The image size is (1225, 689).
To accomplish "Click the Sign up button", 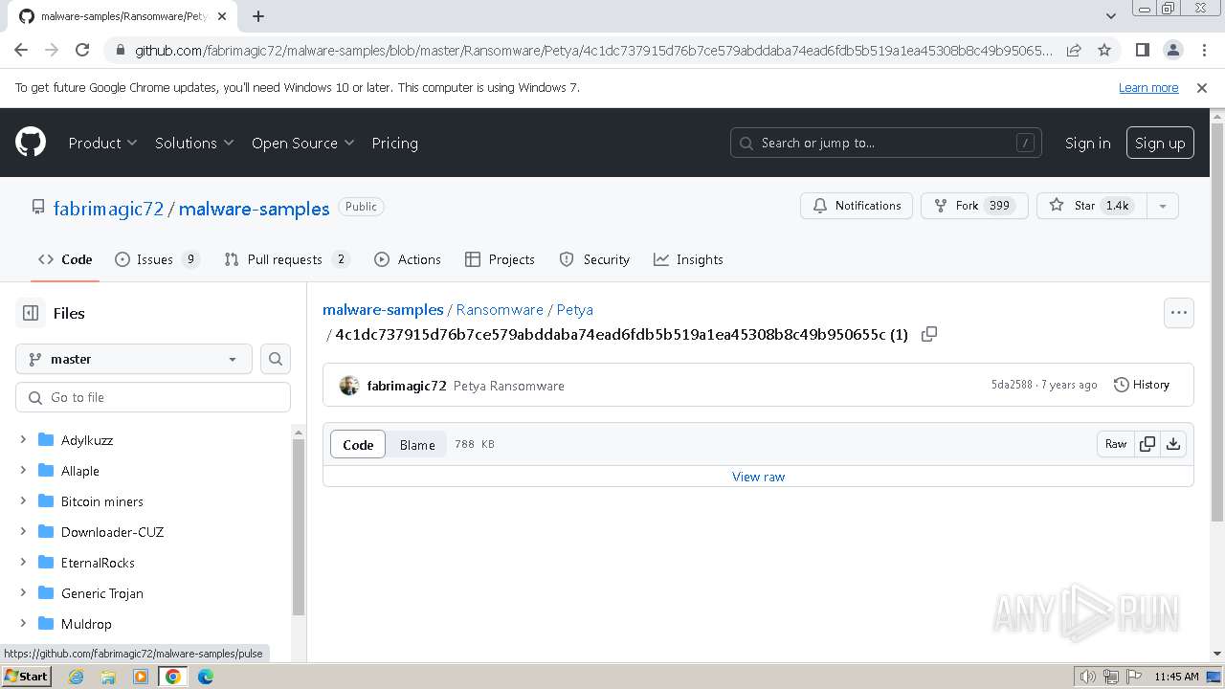I will point(1160,143).
